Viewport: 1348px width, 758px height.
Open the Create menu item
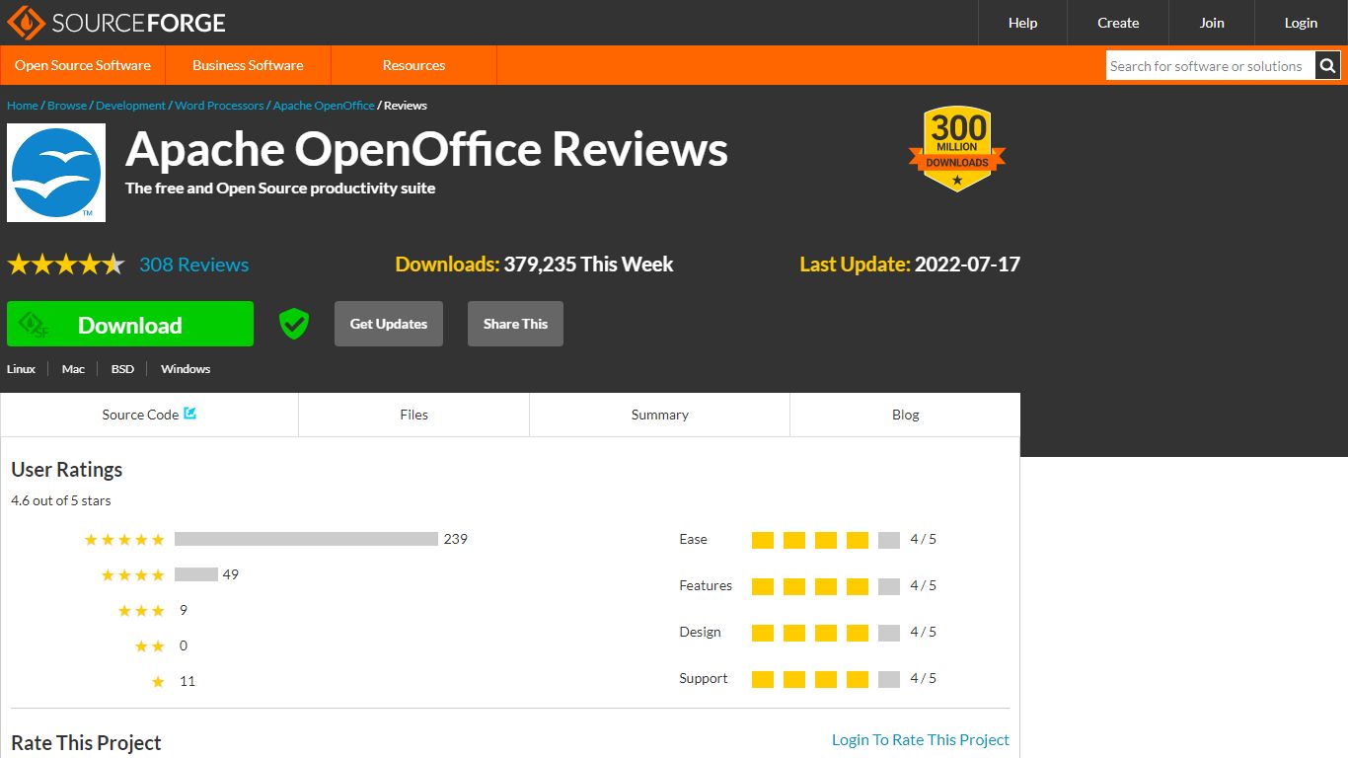(x=1118, y=23)
